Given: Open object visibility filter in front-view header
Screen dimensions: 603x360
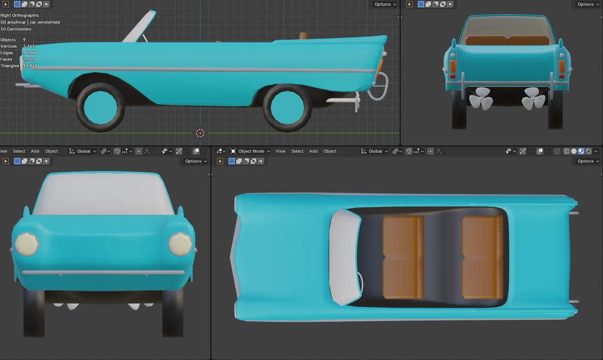Looking at the screenshot, I should click(167, 151).
